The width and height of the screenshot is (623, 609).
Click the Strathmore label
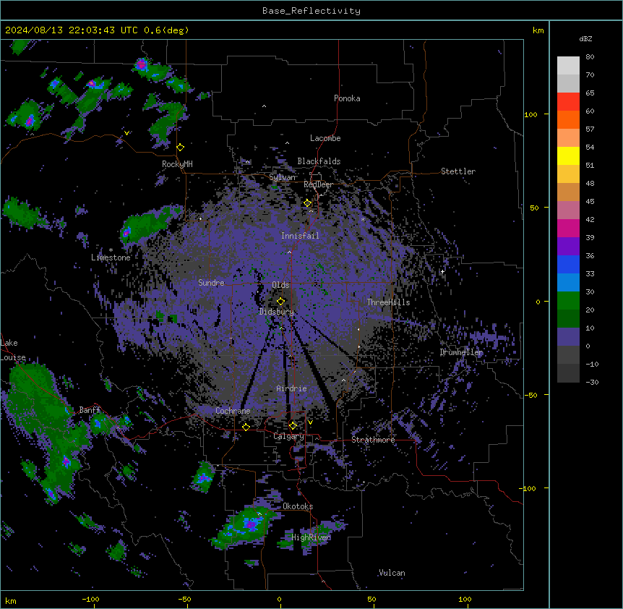coord(373,440)
